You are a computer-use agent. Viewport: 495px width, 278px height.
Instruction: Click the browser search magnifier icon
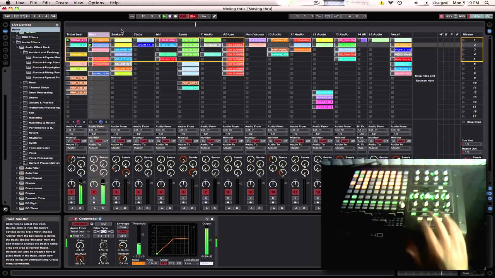point(57,25)
